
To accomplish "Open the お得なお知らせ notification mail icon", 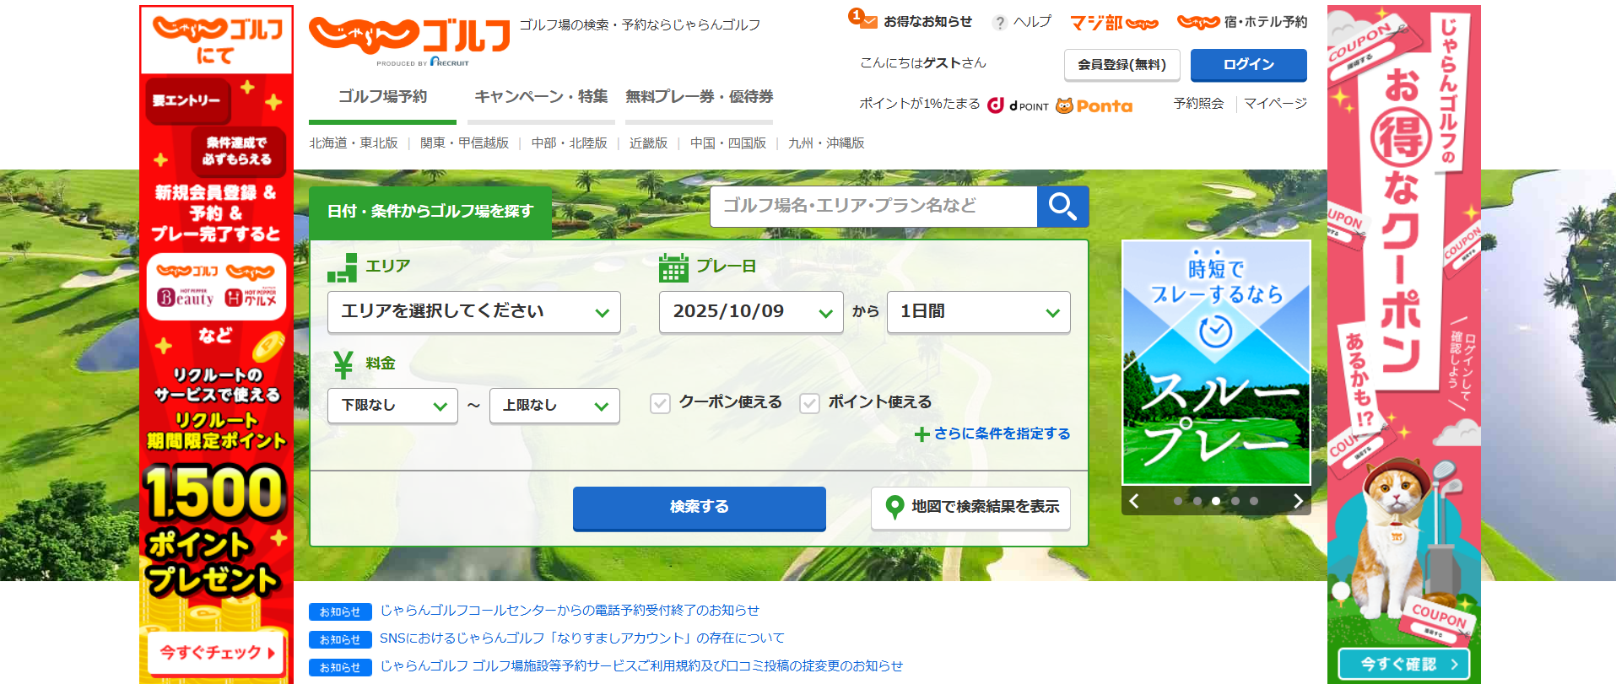I will [867, 22].
